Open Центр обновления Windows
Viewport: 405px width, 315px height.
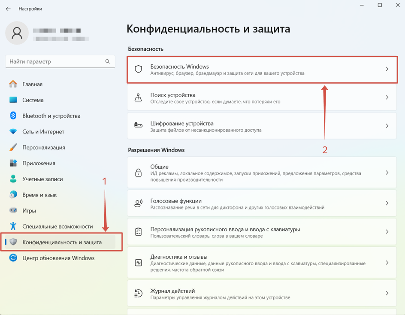pos(60,258)
